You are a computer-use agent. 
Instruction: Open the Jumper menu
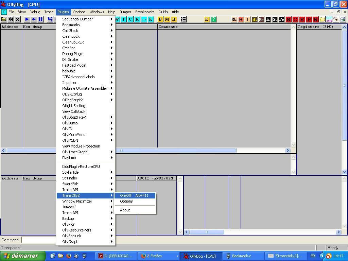tap(125, 12)
